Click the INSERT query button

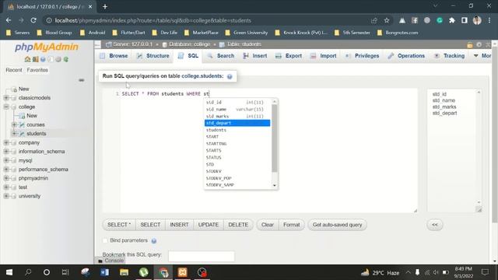pyautogui.click(x=179, y=225)
